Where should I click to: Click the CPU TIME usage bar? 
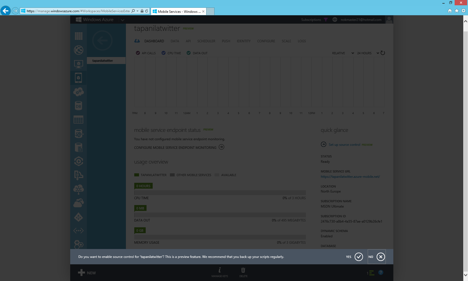click(x=220, y=193)
